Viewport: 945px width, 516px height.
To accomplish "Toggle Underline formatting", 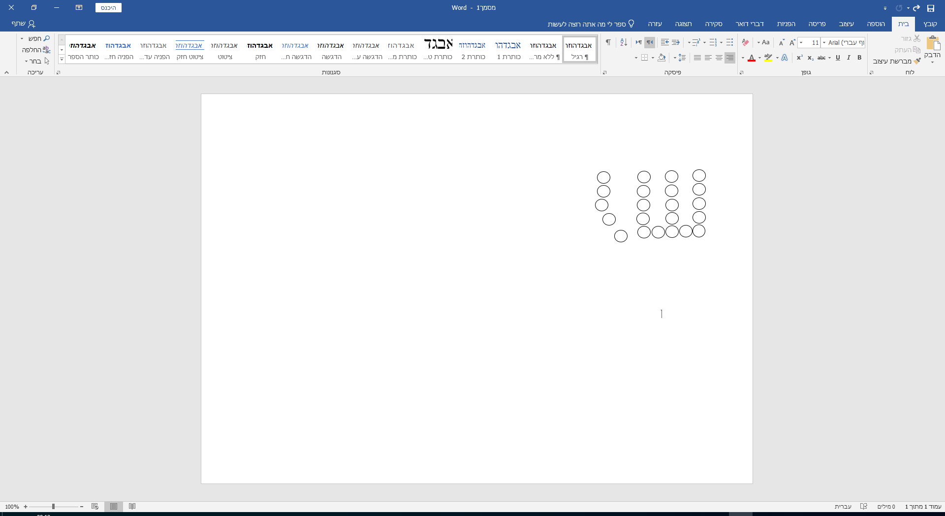I will coord(838,58).
